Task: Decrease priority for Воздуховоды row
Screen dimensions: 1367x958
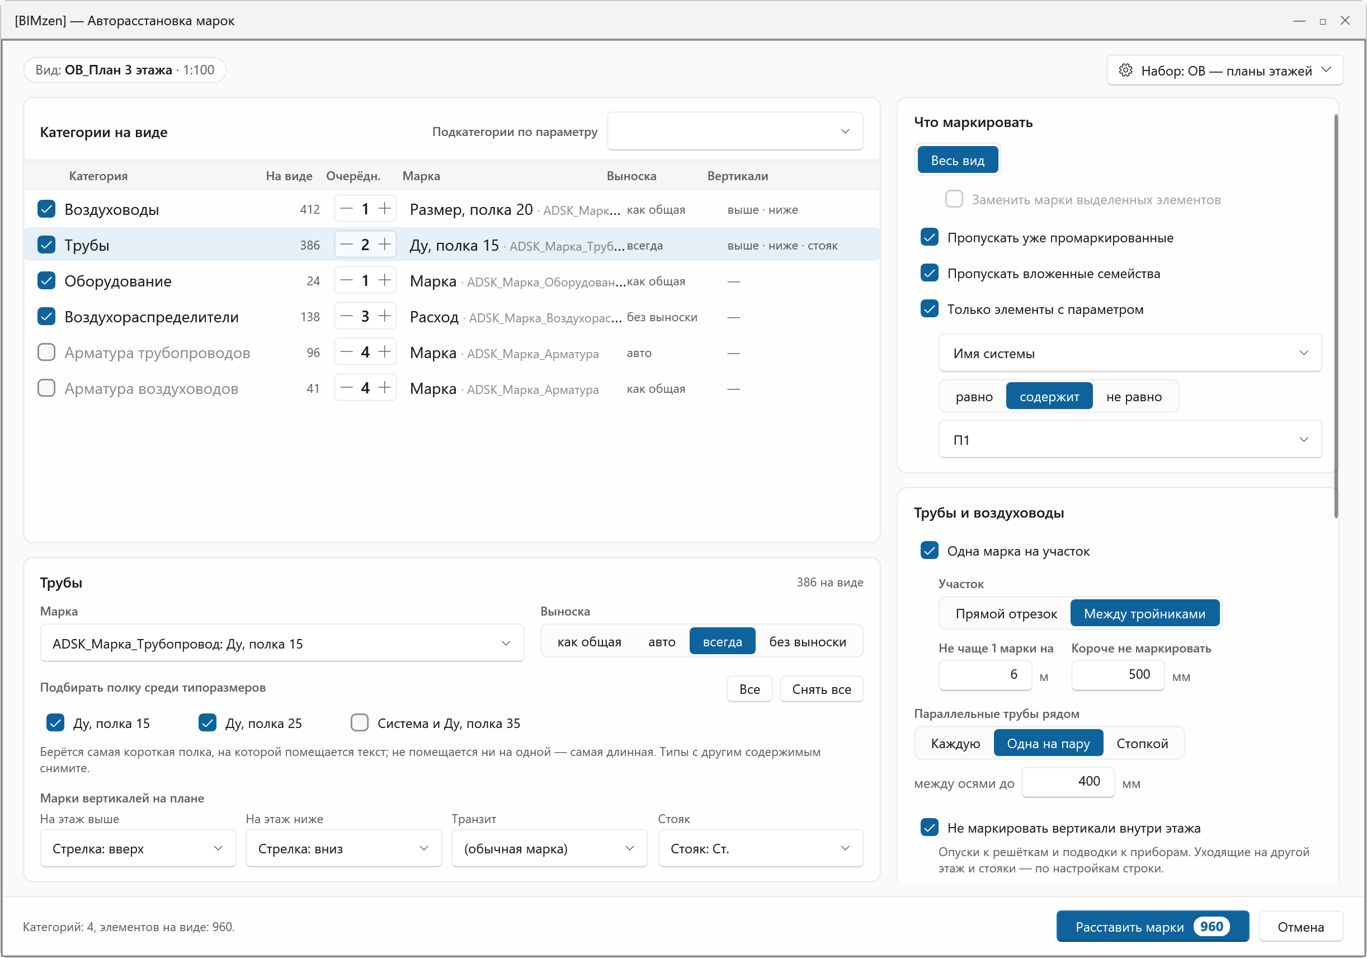Action: pos(347,209)
